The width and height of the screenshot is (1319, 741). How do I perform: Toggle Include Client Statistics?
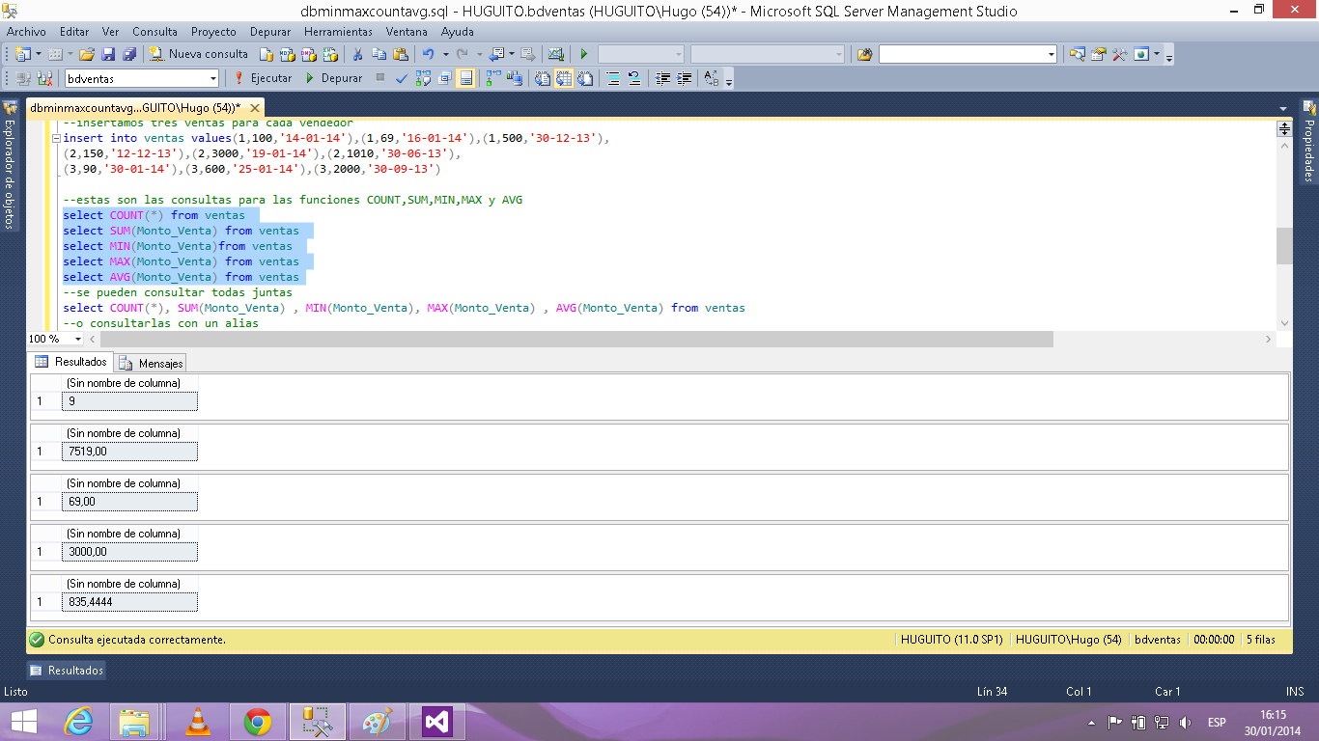coord(516,78)
